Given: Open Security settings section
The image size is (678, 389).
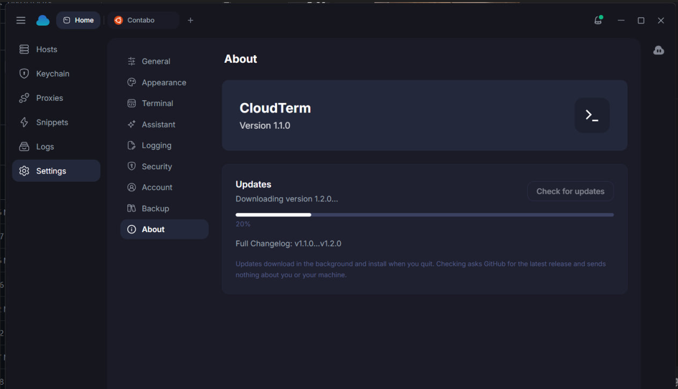Looking at the screenshot, I should tap(164, 167).
